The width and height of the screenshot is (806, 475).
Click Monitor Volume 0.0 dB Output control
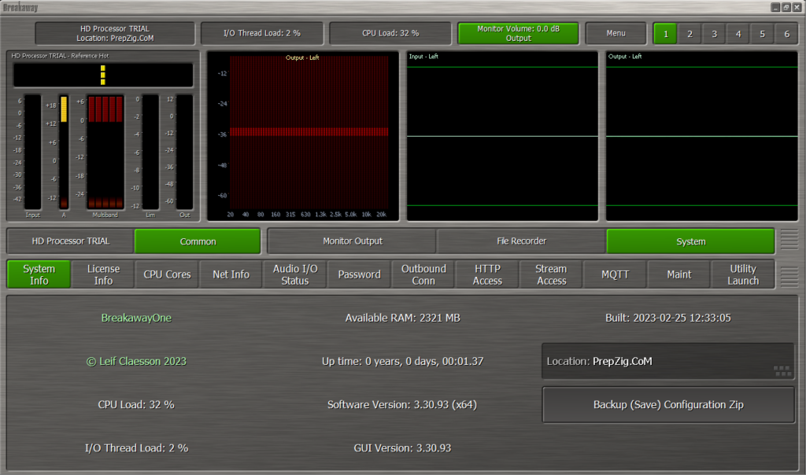(x=518, y=33)
